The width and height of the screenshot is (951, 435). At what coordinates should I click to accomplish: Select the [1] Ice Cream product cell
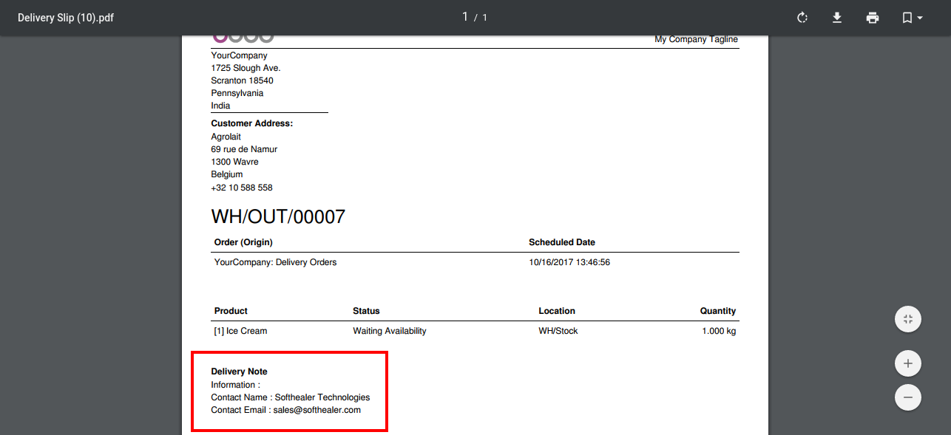click(x=240, y=331)
